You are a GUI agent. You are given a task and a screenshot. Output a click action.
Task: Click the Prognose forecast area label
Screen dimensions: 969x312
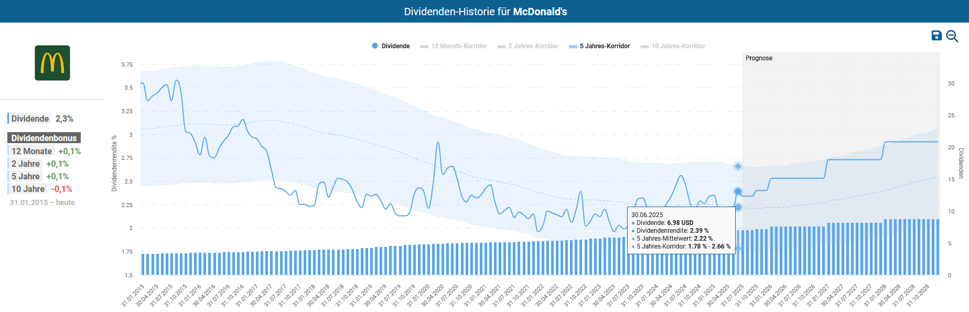[759, 58]
